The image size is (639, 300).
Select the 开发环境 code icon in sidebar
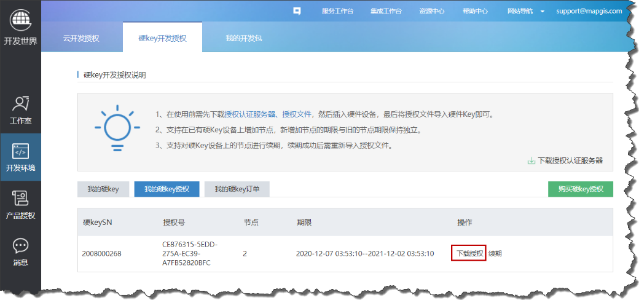click(x=21, y=151)
